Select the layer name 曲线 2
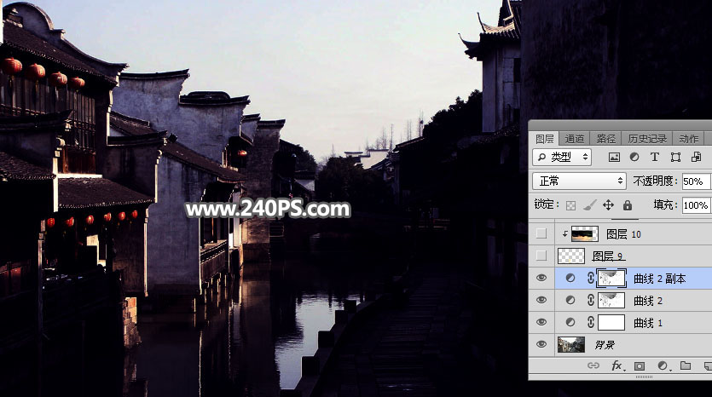The image size is (712, 397). point(647,301)
